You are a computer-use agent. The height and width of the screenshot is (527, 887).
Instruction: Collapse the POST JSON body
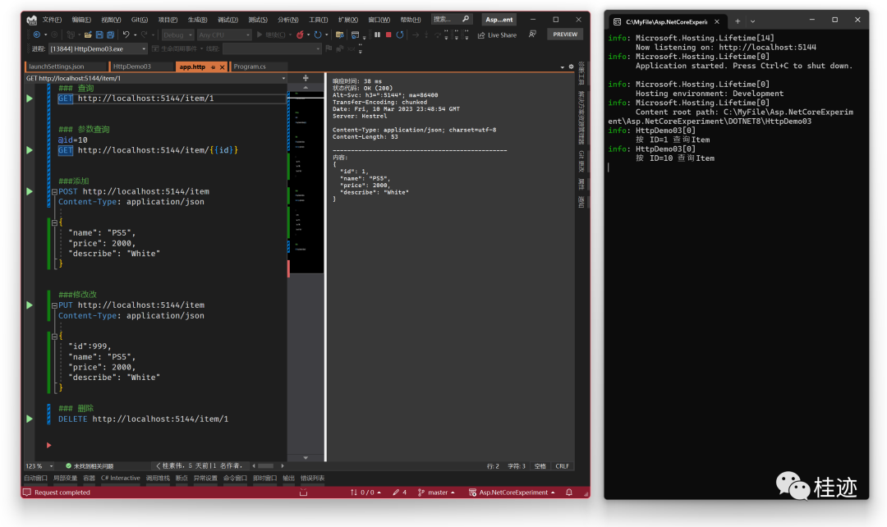[x=54, y=222]
